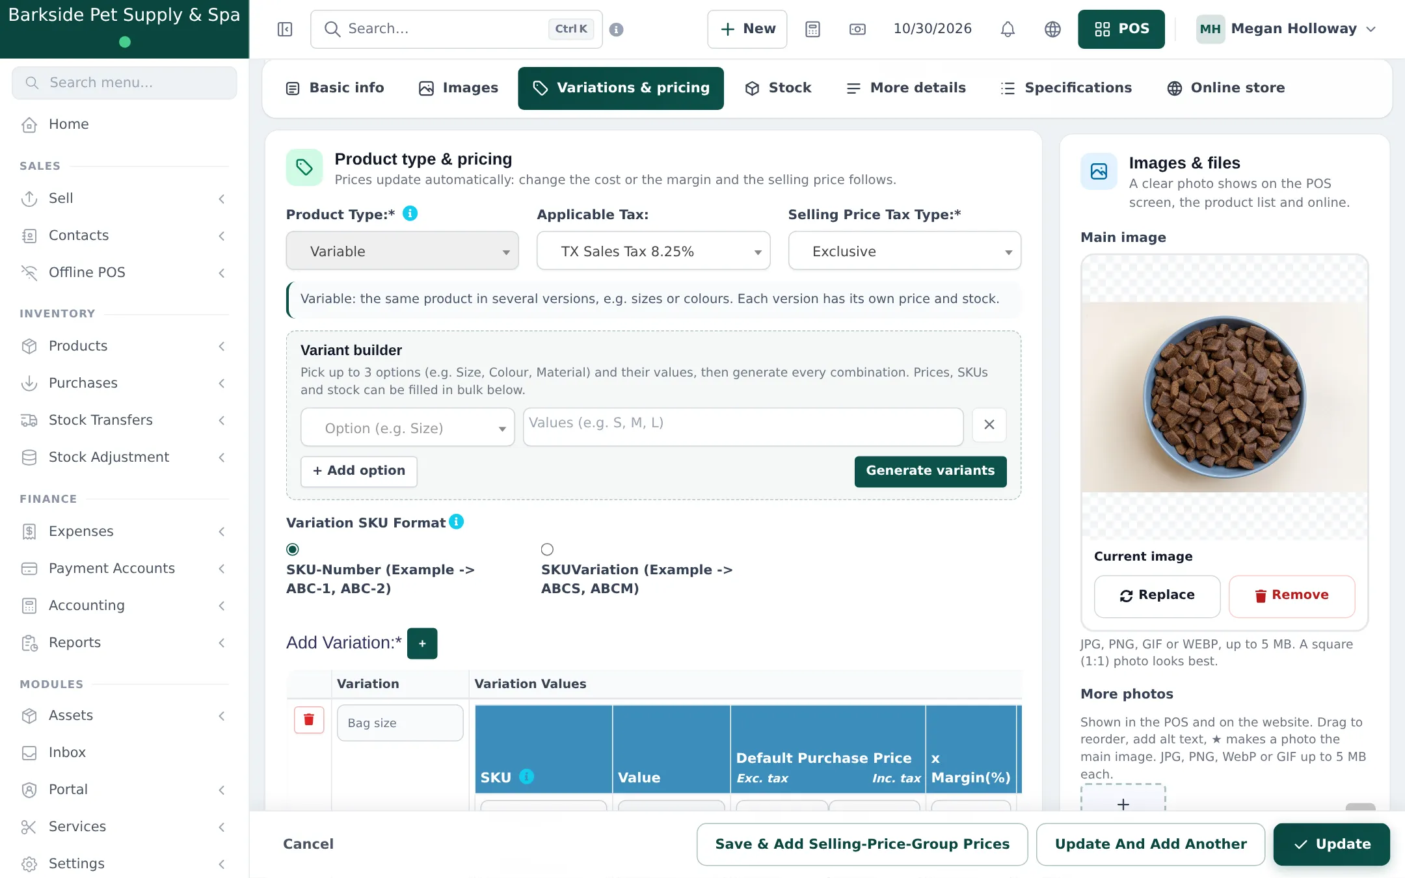Click the SKU column info icon
Image resolution: width=1405 pixels, height=878 pixels.
point(527,776)
